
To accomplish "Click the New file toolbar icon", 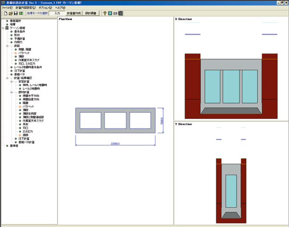I will coord(5,13).
